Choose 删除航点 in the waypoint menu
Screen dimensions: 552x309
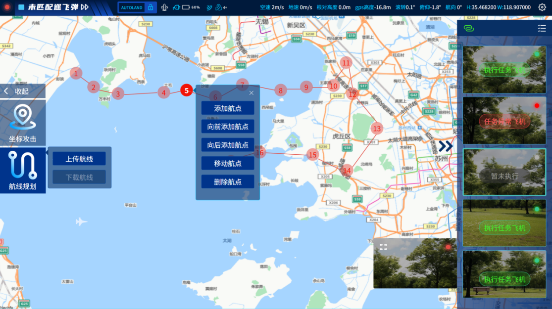(228, 181)
